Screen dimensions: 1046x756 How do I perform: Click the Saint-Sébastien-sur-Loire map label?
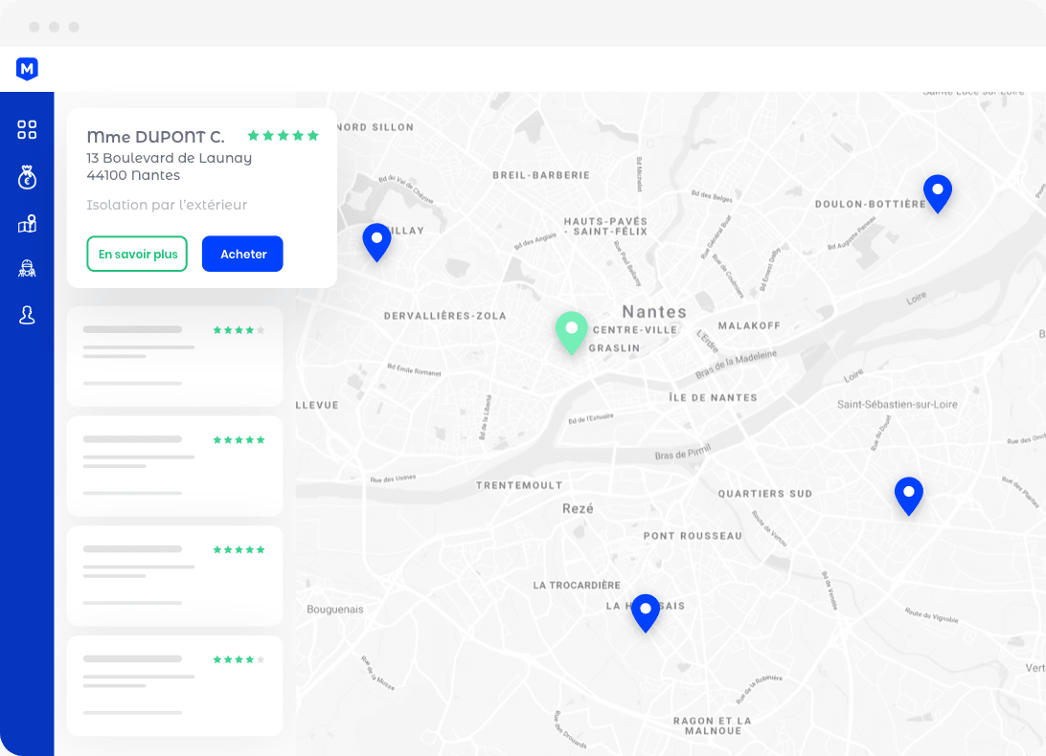898,405
